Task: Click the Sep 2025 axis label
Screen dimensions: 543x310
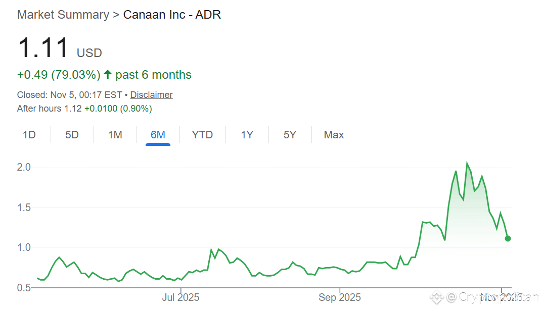Action: [x=340, y=297]
